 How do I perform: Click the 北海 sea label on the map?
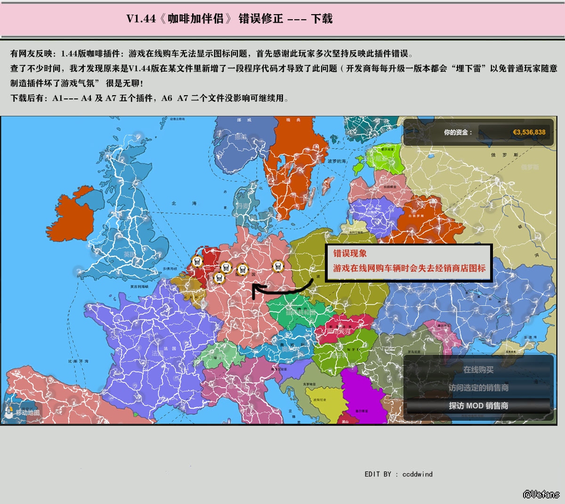point(185,203)
